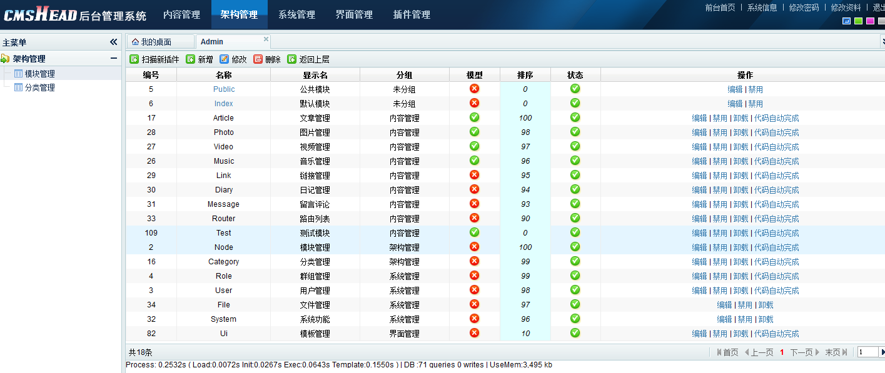
Task: Toggle the green status icon for Article row
Action: point(575,117)
